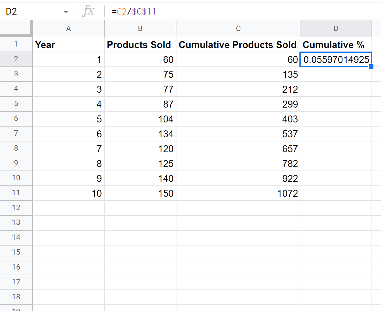381x311 pixels.
Task: Click the D2 name box field
Action: (x=32, y=12)
